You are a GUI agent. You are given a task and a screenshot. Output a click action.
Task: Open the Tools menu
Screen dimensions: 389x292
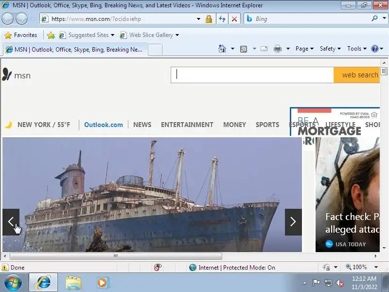click(x=357, y=49)
